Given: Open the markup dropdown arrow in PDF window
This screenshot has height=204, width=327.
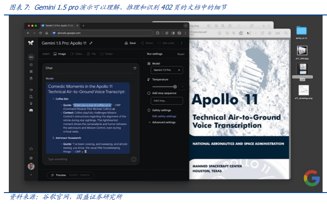Looking at the screenshot, I should pos(256,33).
